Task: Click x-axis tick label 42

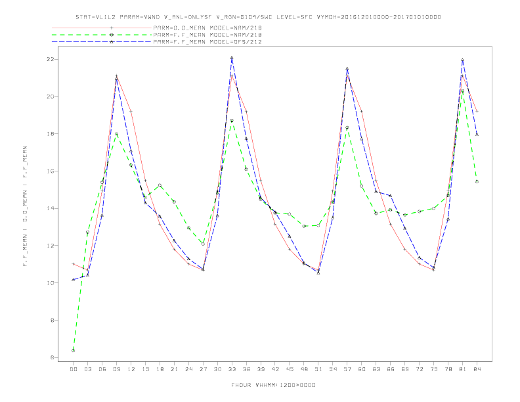Action: 275,369
